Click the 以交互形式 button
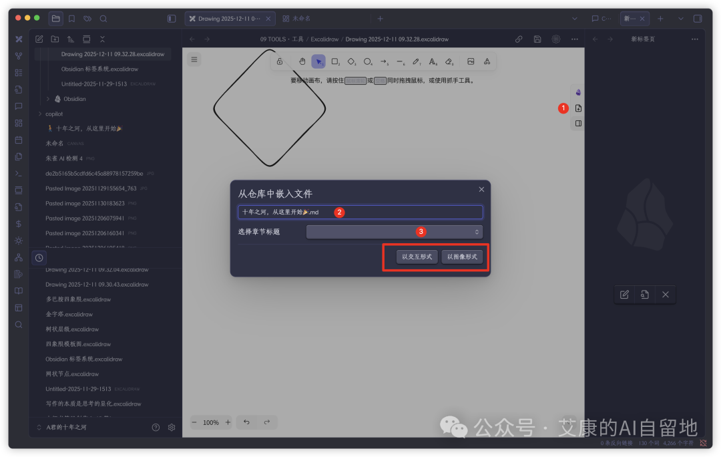Image resolution: width=721 pixels, height=457 pixels. (417, 257)
